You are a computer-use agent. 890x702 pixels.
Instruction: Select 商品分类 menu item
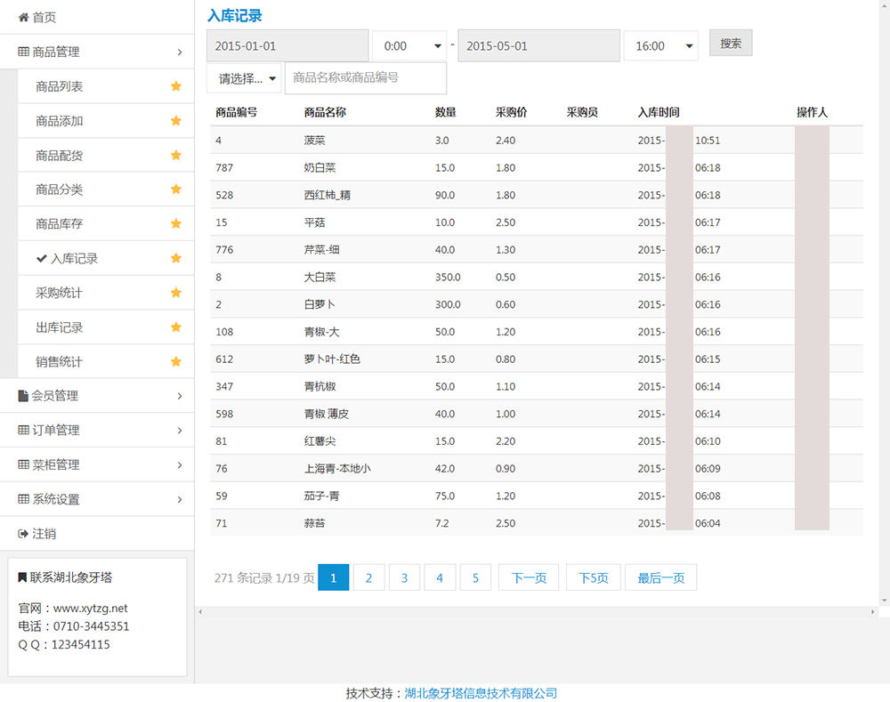(60, 190)
